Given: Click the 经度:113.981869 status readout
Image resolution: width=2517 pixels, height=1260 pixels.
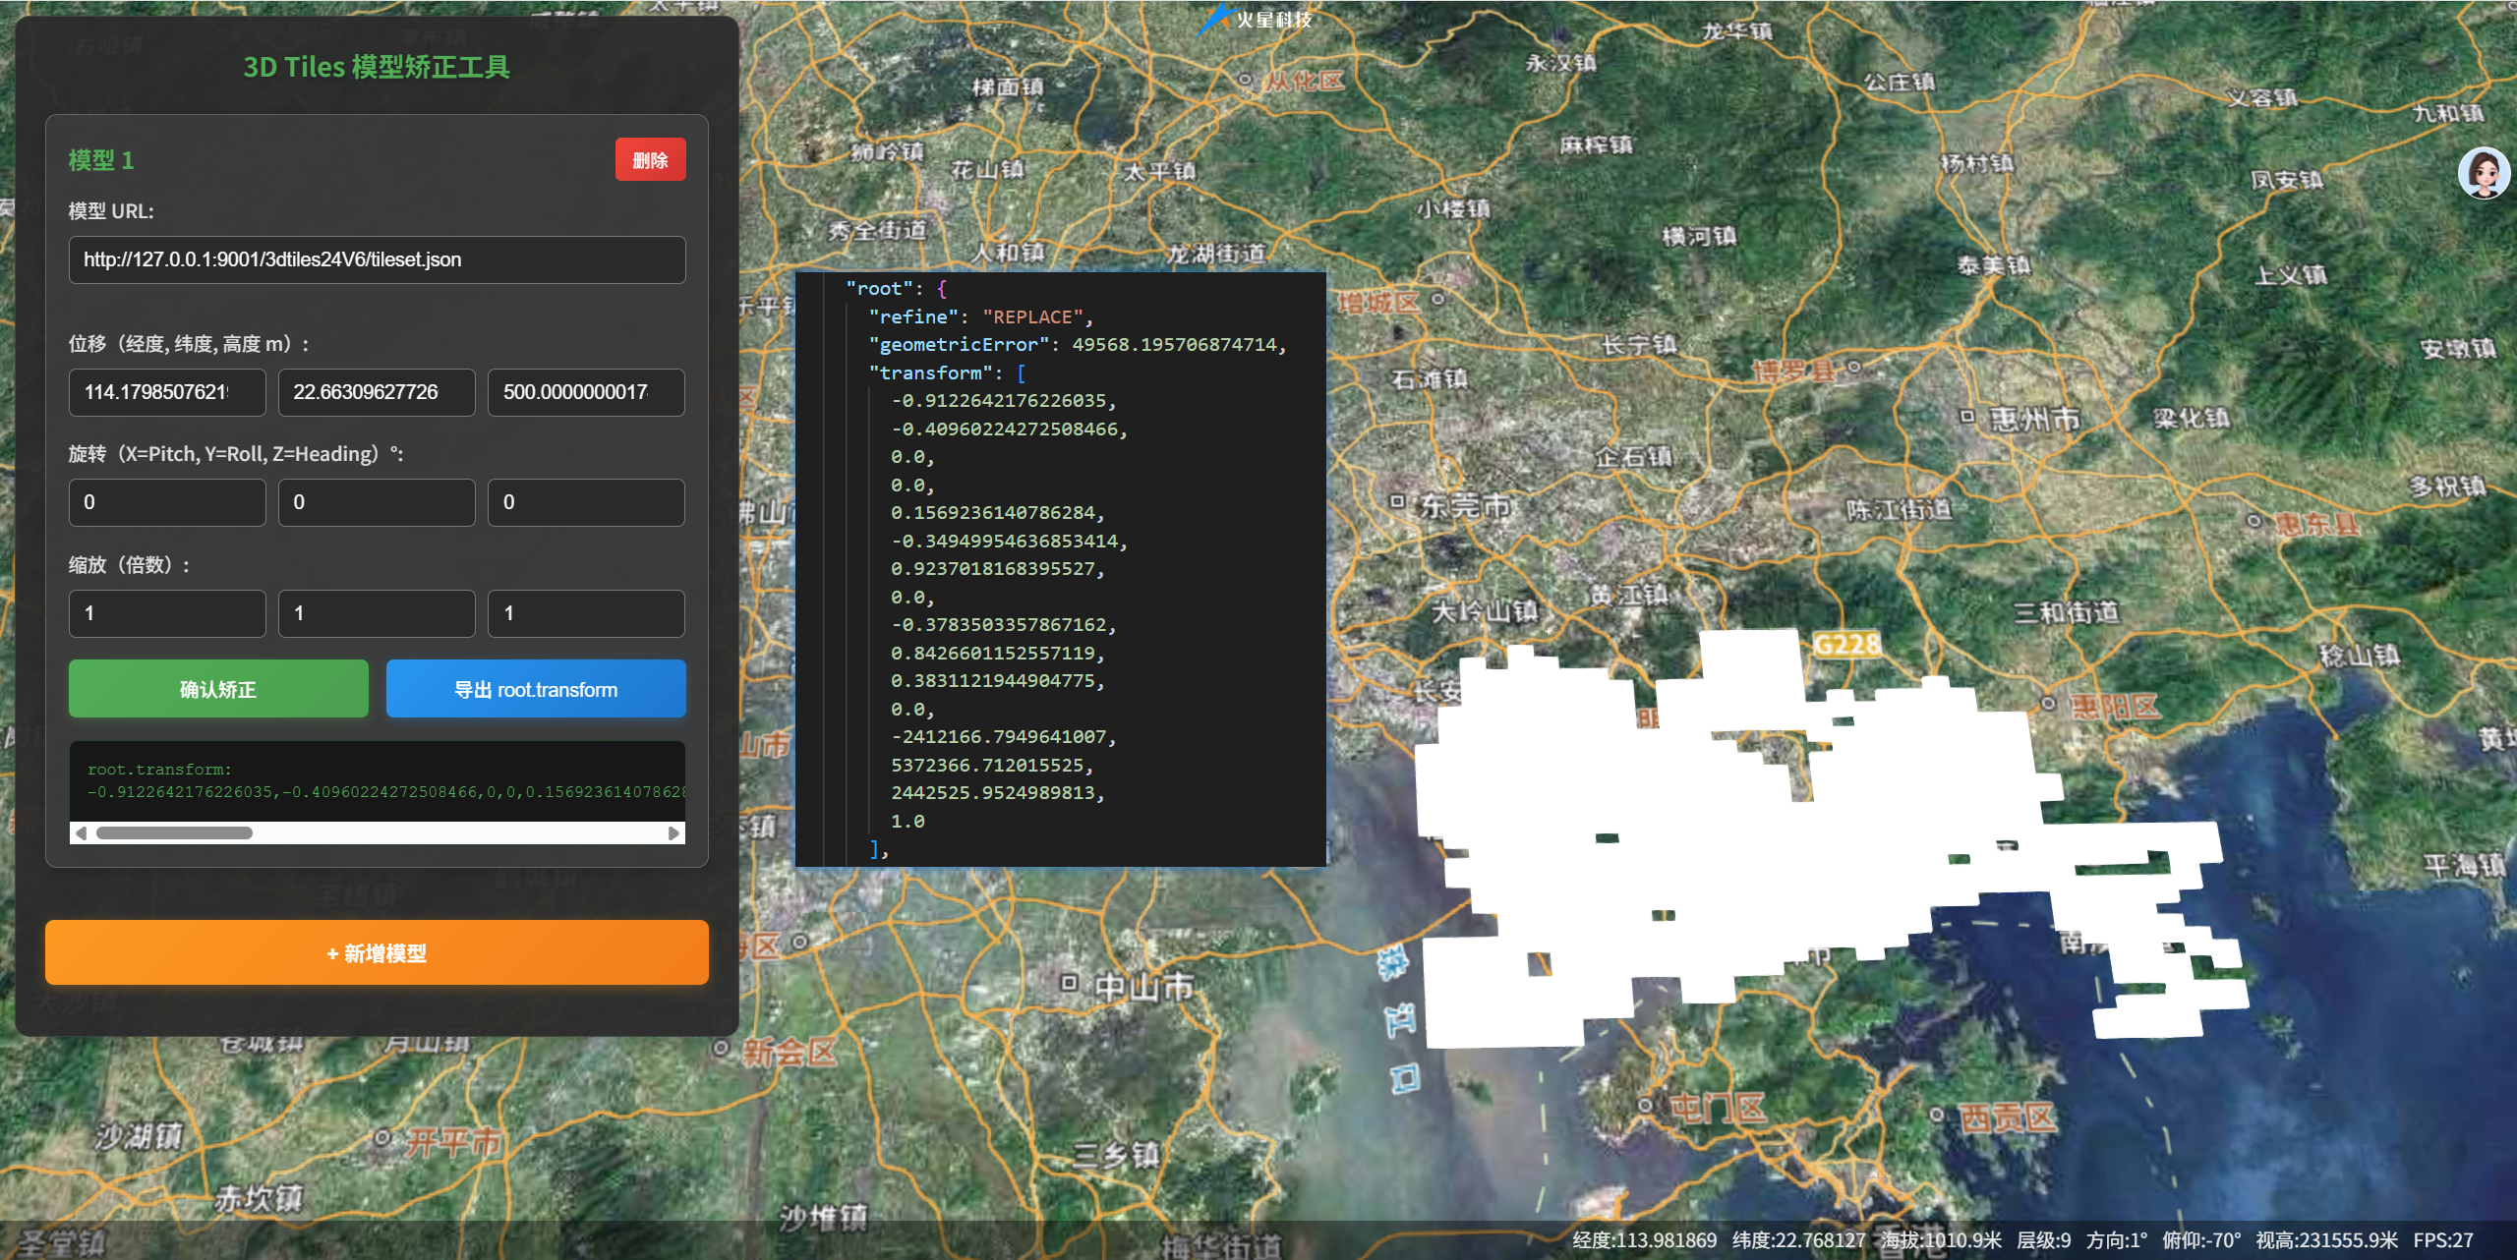Looking at the screenshot, I should coord(1644,1240).
